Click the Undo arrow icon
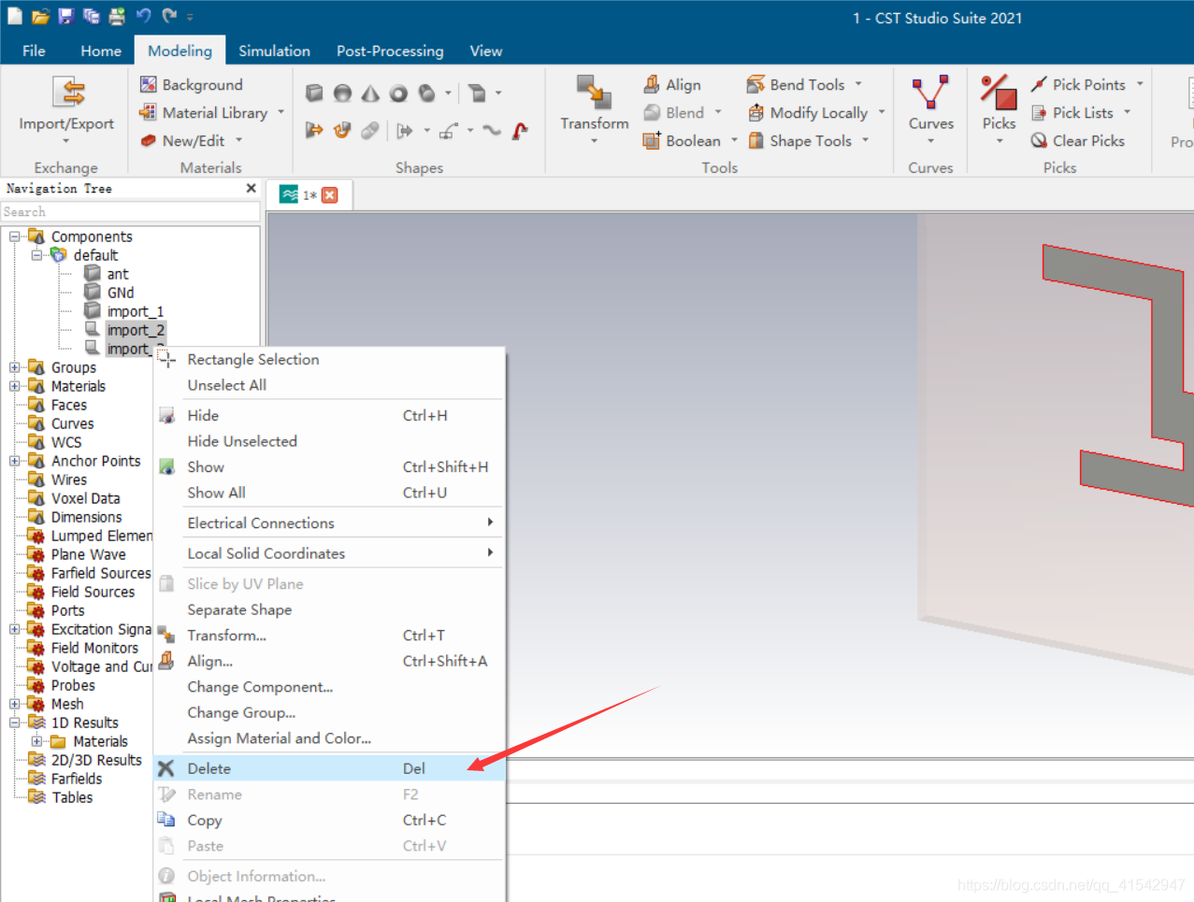1194x902 pixels. [143, 16]
